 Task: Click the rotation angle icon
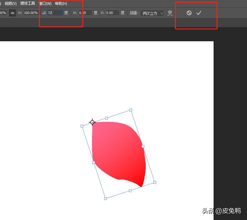44,13
